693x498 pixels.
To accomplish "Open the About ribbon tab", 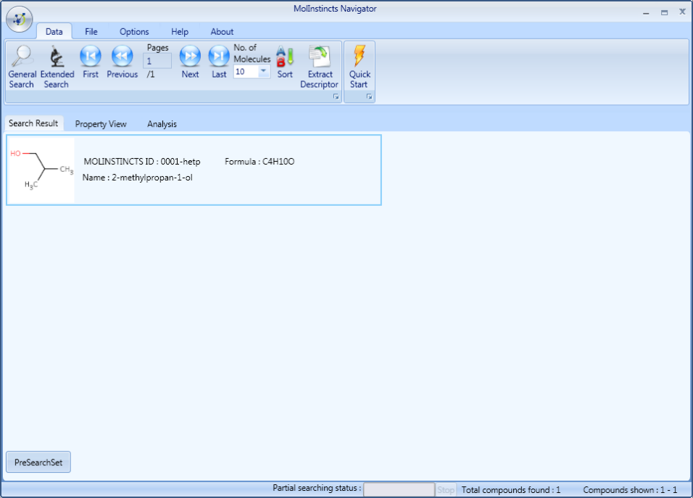I will 222,32.
